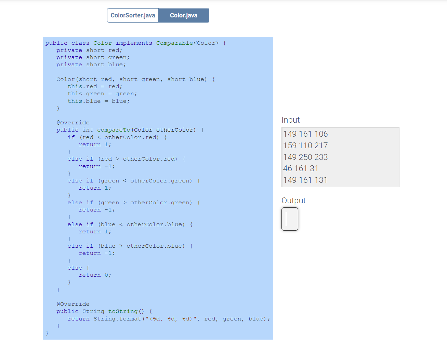Click the Input section label
Image resolution: width=447 pixels, height=342 pixels.
[x=291, y=120]
